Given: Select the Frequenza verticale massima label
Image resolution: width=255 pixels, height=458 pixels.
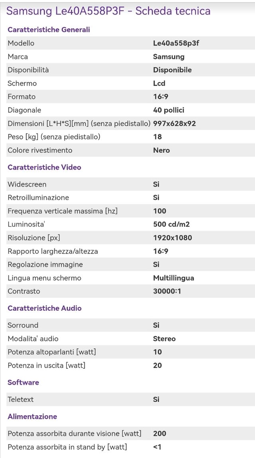Looking at the screenshot, I should [63, 211].
